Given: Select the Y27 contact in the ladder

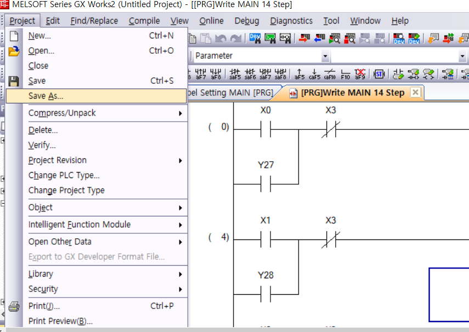Looking at the screenshot, I should click(x=265, y=184).
